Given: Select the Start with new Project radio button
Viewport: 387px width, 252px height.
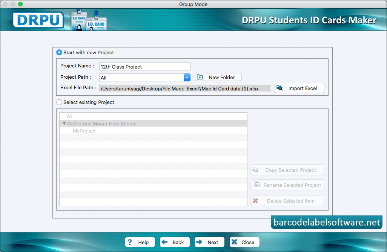Looking at the screenshot, I should click(x=59, y=52).
